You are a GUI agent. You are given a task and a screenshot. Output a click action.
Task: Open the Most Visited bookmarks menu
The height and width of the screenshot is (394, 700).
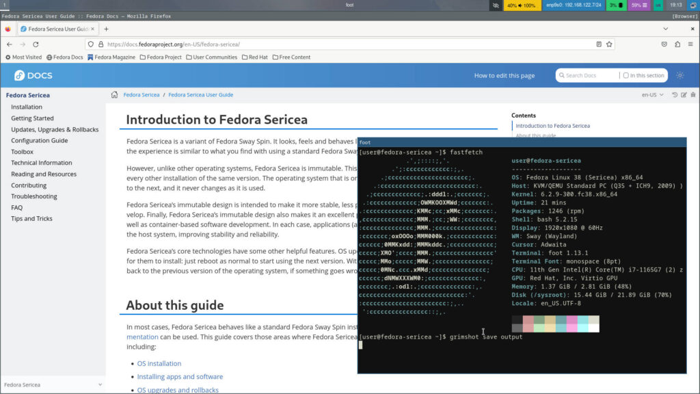click(26, 57)
